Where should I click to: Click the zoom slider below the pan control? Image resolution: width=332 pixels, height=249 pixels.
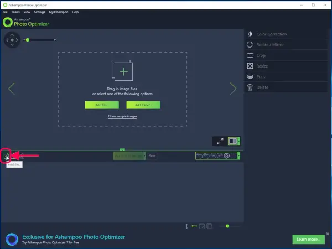40,39
